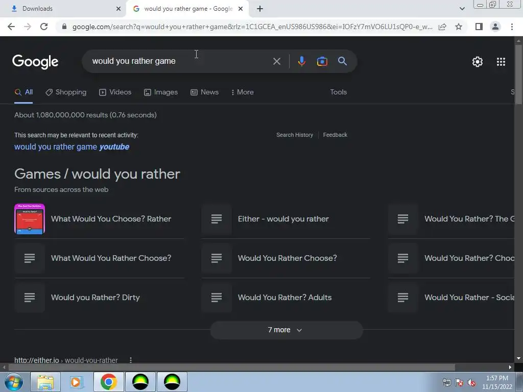Open Would You Rather? The G... entry

[x=469, y=219]
